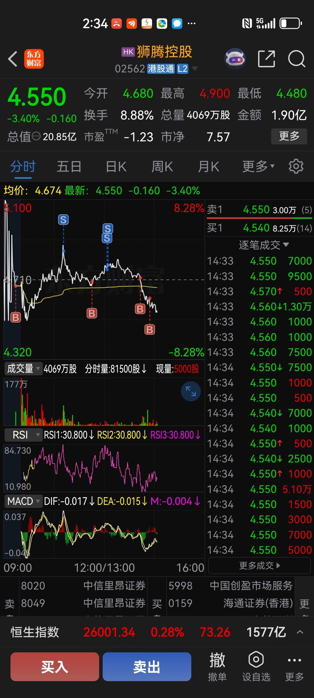Tap the RSI1:30.800 reading
This screenshot has width=314, height=698.
(x=69, y=435)
